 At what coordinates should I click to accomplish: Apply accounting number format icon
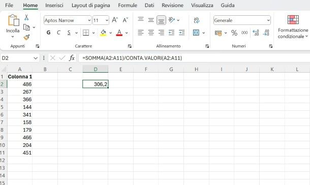[218, 33]
